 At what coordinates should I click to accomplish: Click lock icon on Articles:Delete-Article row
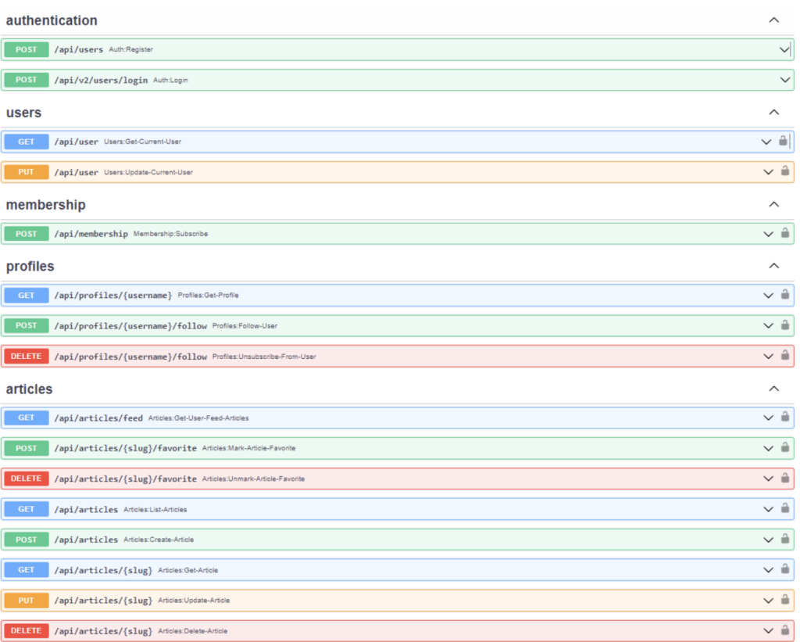785,630
